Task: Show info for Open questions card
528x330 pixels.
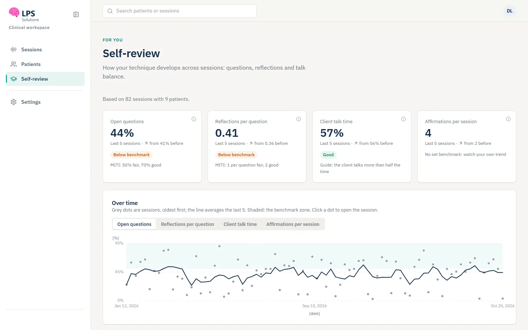Action: click(194, 119)
